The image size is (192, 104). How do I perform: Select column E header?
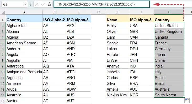click(x=118, y=12)
